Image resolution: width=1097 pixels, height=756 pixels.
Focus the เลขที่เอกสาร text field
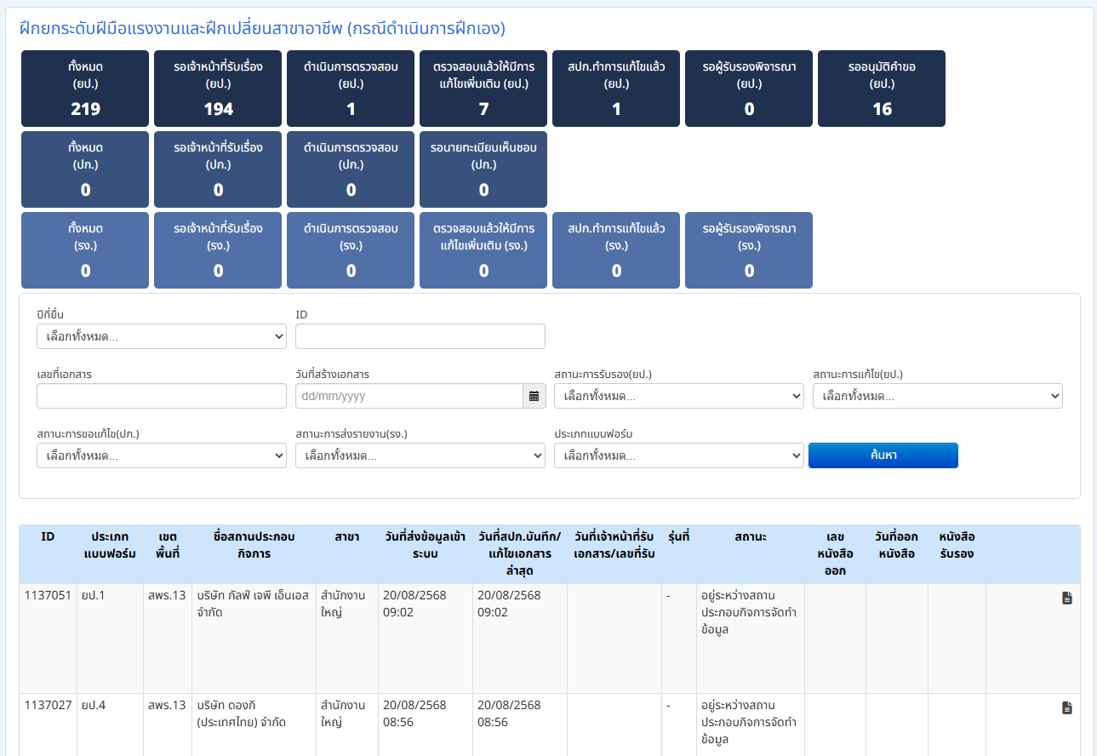pyautogui.click(x=162, y=396)
